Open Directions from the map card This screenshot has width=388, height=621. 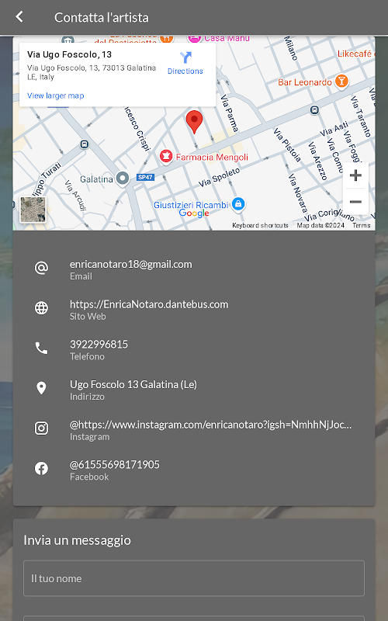185,64
